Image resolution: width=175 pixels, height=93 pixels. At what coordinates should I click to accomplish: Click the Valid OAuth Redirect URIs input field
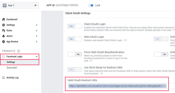[121, 86]
